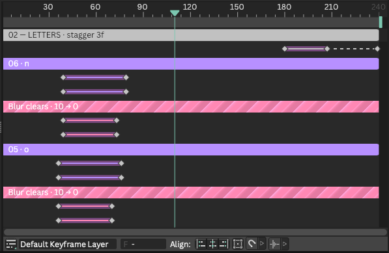Select the last LETTERS keyframe after the dashed line
This screenshot has width=389, height=253.
click(x=377, y=49)
